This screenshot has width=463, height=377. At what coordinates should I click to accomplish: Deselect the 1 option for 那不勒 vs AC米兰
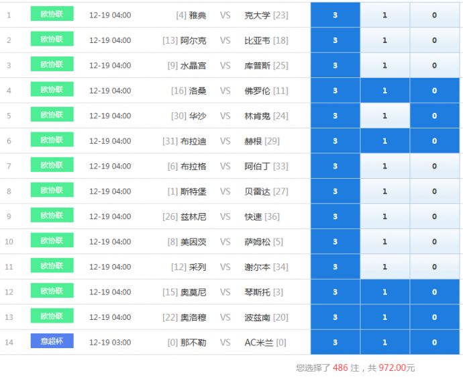coord(384,343)
